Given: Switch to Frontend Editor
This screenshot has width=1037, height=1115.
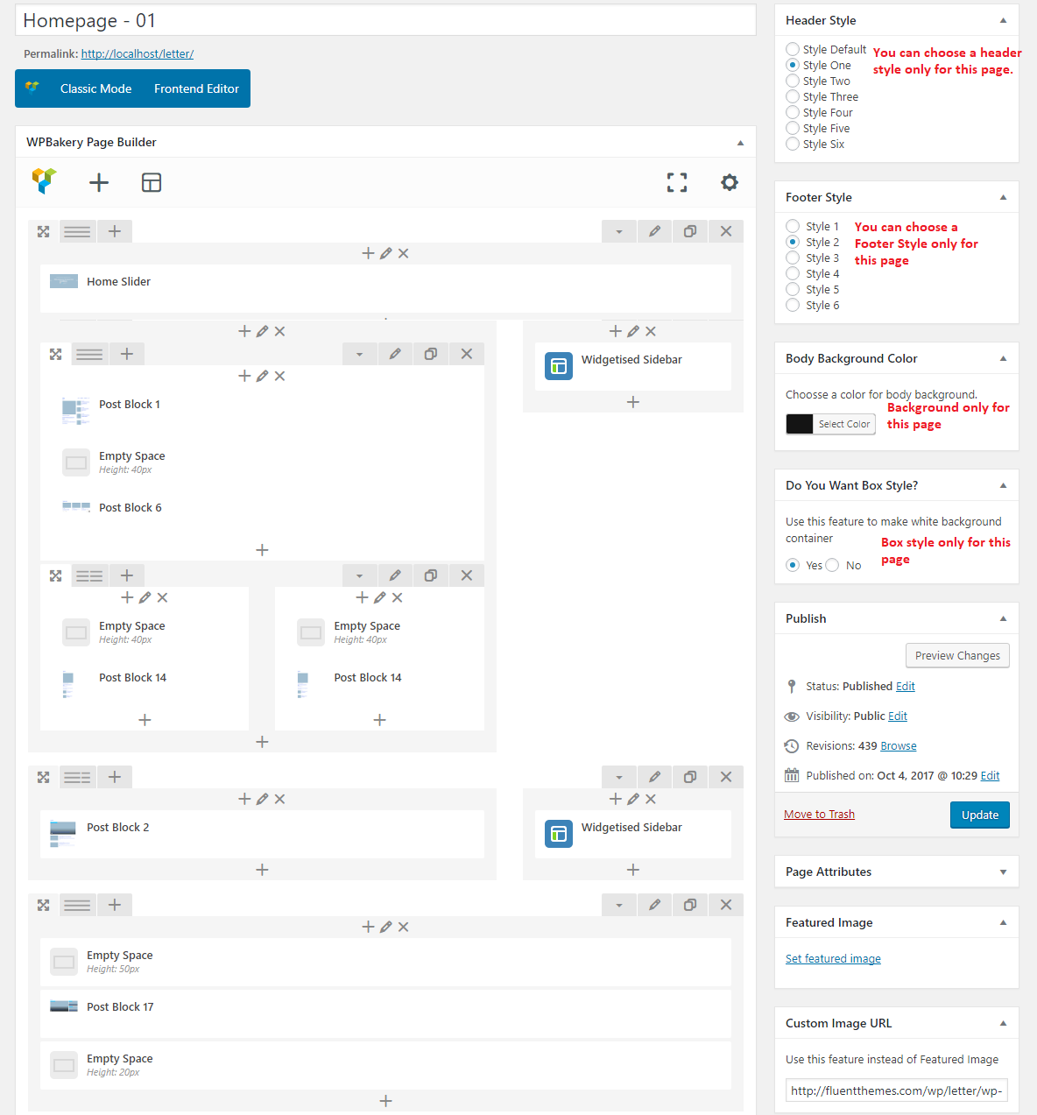Looking at the screenshot, I should click(x=196, y=88).
